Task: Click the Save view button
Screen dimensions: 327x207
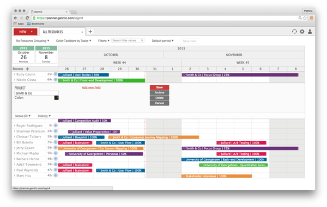Action: pos(189,41)
